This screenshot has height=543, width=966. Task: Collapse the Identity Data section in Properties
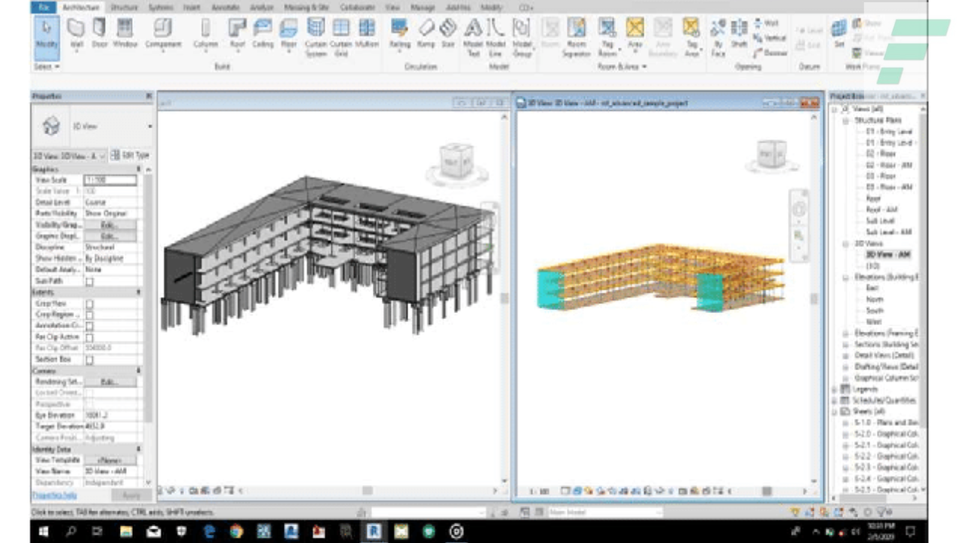[x=138, y=449]
